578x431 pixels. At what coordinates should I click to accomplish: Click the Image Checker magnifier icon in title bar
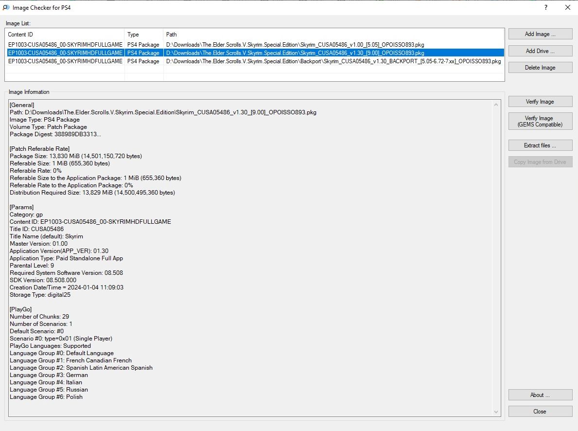[6, 7]
